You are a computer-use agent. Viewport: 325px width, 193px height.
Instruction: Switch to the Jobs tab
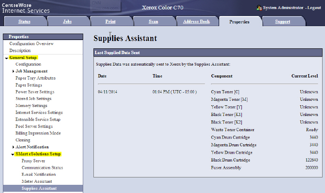coord(67,21)
